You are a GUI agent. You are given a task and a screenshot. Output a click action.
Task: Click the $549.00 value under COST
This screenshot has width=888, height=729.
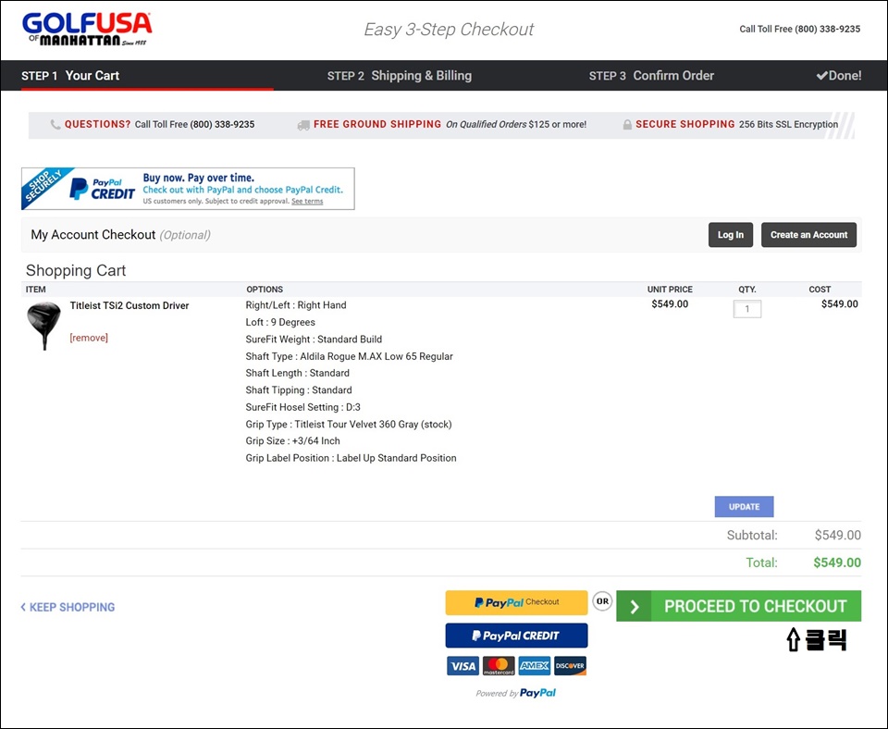point(840,304)
